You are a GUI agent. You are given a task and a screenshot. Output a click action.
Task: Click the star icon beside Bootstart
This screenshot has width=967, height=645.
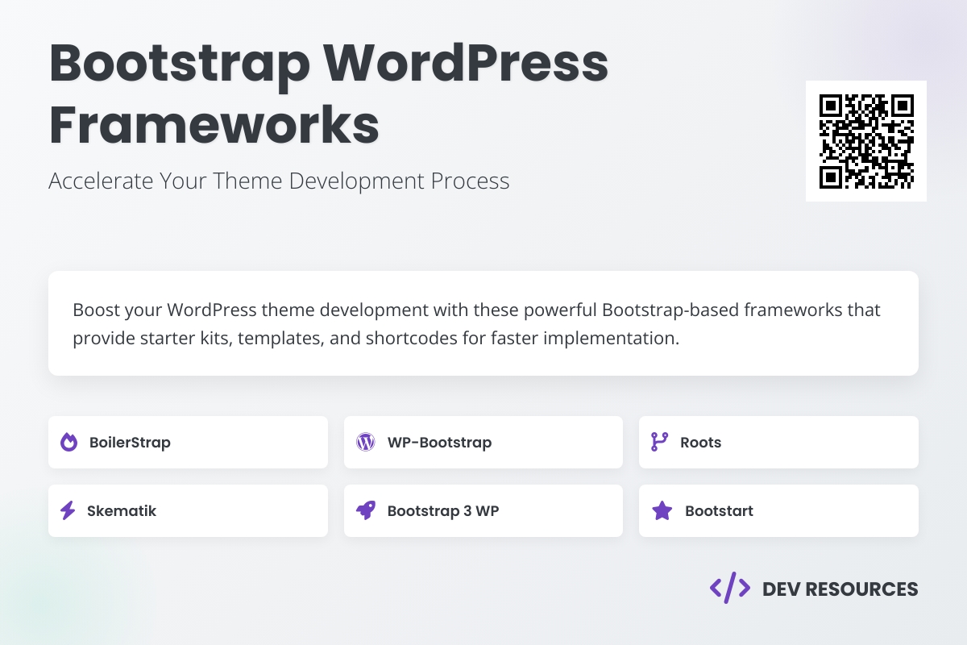[662, 510]
